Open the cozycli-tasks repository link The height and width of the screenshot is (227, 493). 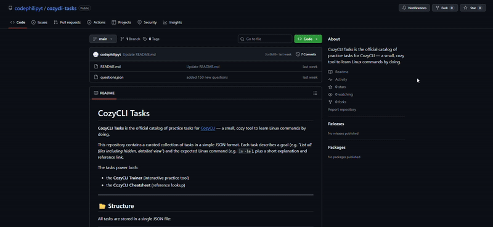tap(62, 9)
